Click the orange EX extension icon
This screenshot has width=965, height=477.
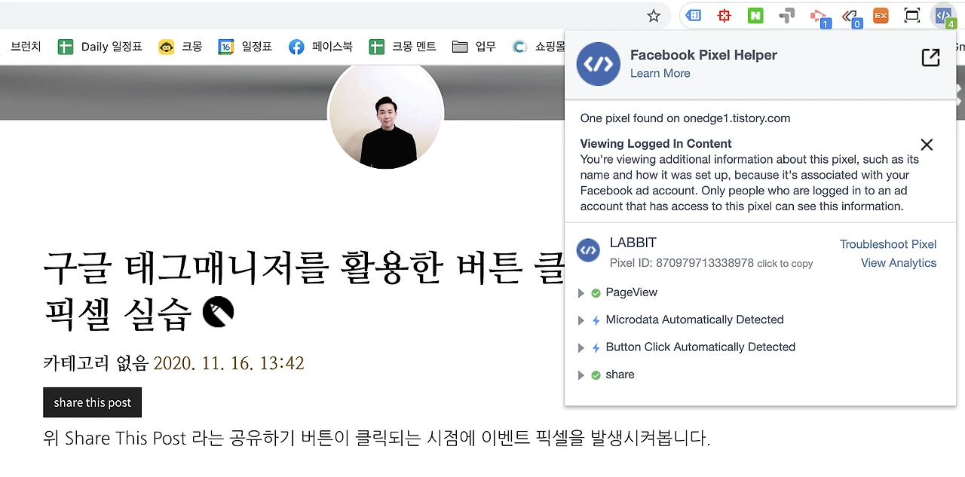point(881,16)
